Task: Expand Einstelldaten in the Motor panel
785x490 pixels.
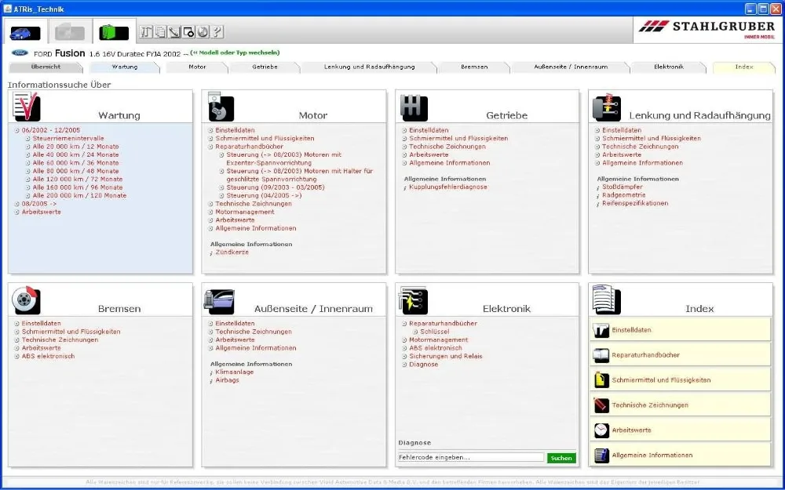Action: [x=210, y=130]
